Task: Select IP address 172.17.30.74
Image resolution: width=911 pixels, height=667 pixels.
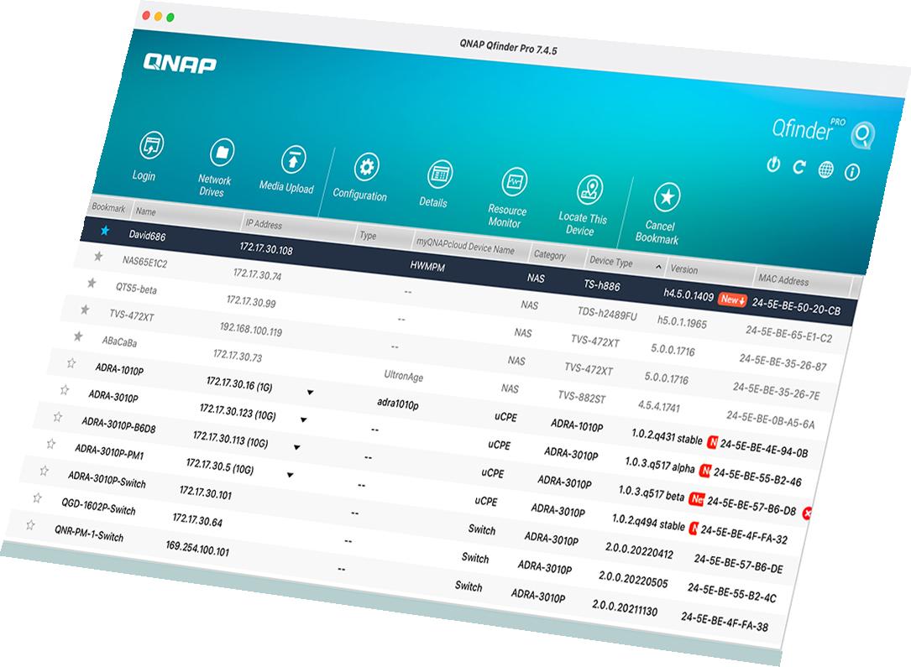Action: (258, 274)
